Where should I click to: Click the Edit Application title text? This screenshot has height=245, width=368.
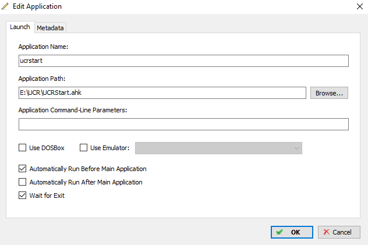click(x=37, y=6)
